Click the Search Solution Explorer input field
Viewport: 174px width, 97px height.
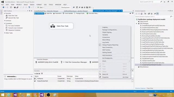click(x=152, y=16)
